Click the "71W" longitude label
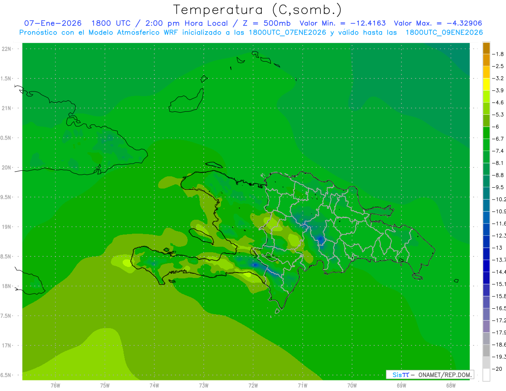 coord(302,386)
